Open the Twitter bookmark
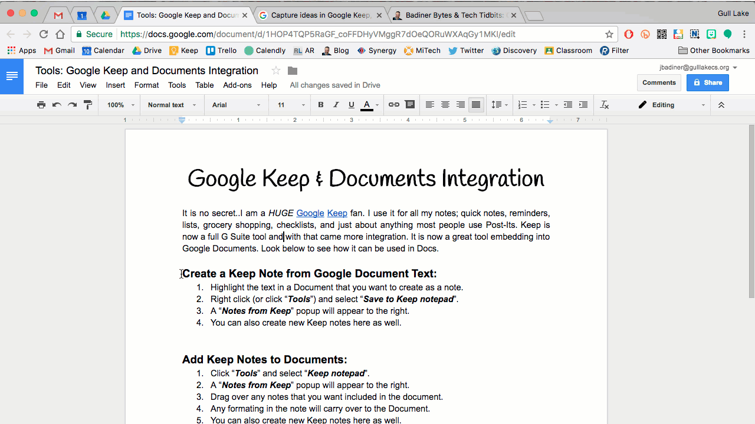 466,51
